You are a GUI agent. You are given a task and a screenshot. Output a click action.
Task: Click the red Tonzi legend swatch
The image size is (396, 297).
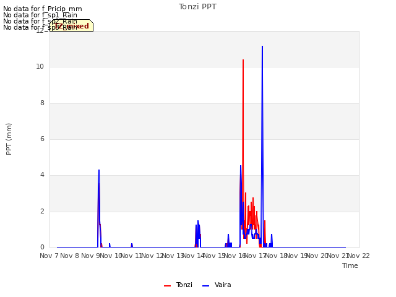(167, 286)
